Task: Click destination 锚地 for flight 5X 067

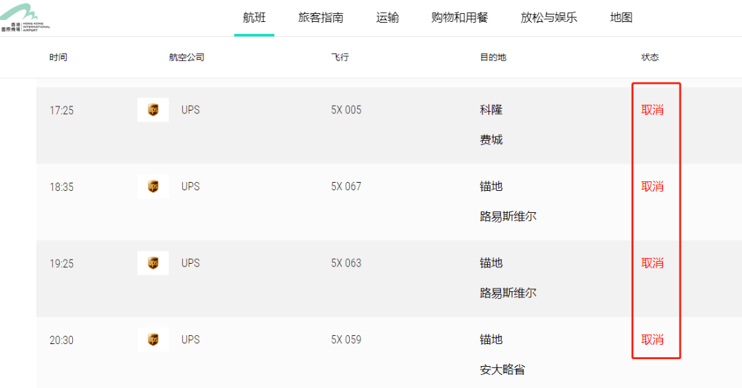Action: pos(491,186)
